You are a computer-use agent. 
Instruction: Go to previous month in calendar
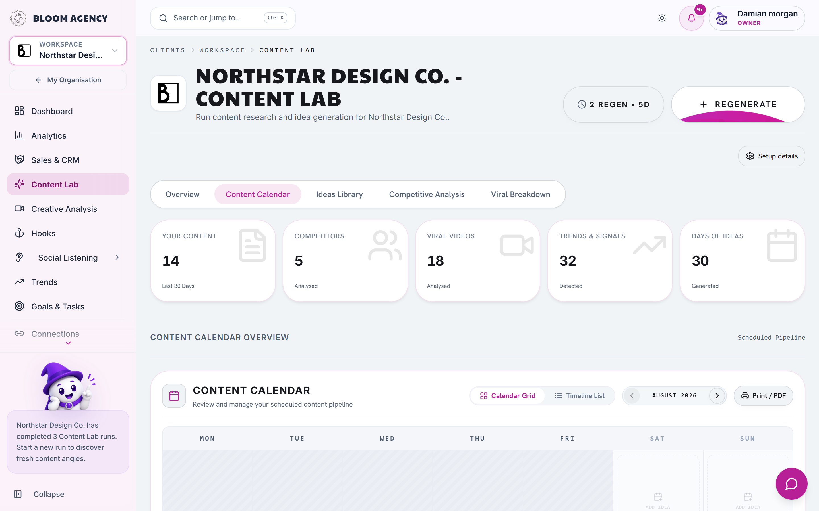tap(632, 396)
